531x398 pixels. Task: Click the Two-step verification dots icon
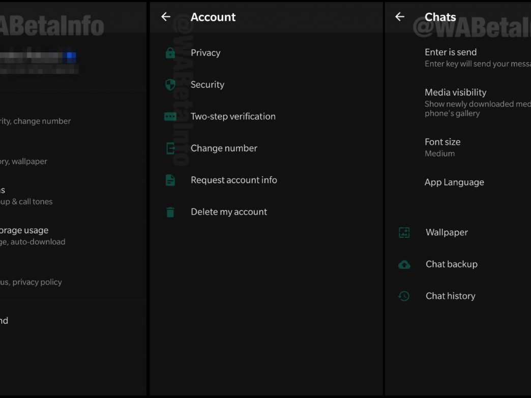(x=170, y=117)
